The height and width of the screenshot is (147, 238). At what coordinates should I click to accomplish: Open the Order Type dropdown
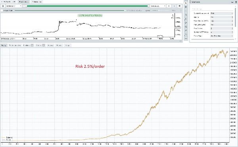coord(222,36)
